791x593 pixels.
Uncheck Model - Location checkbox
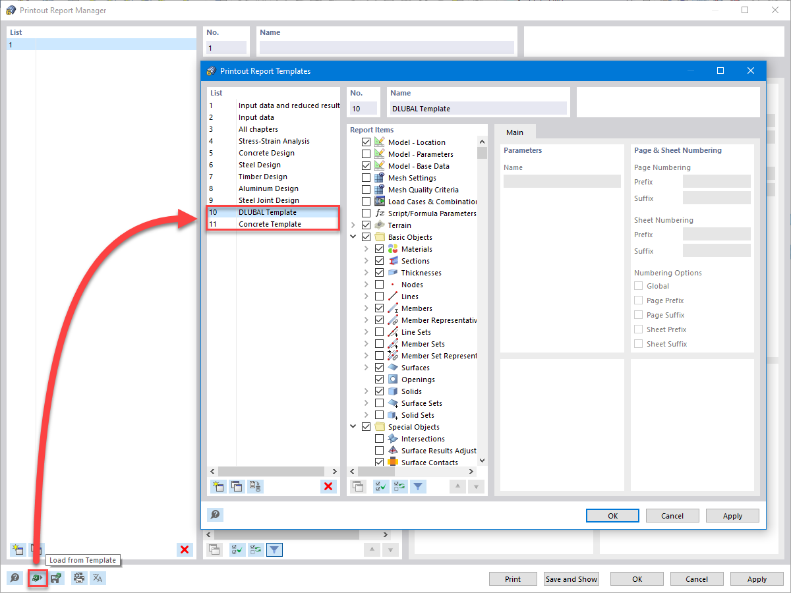(366, 142)
